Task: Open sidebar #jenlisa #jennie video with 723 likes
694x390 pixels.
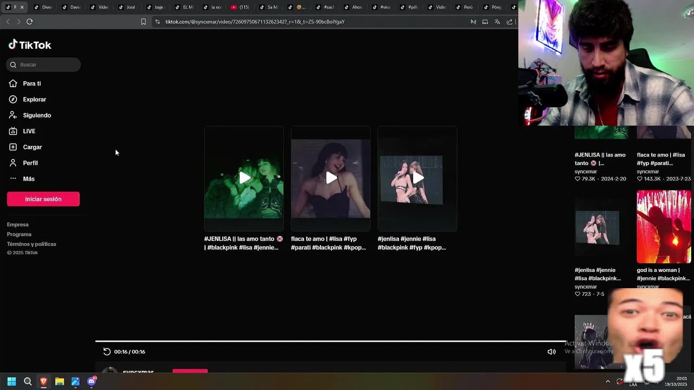Action: [597, 226]
